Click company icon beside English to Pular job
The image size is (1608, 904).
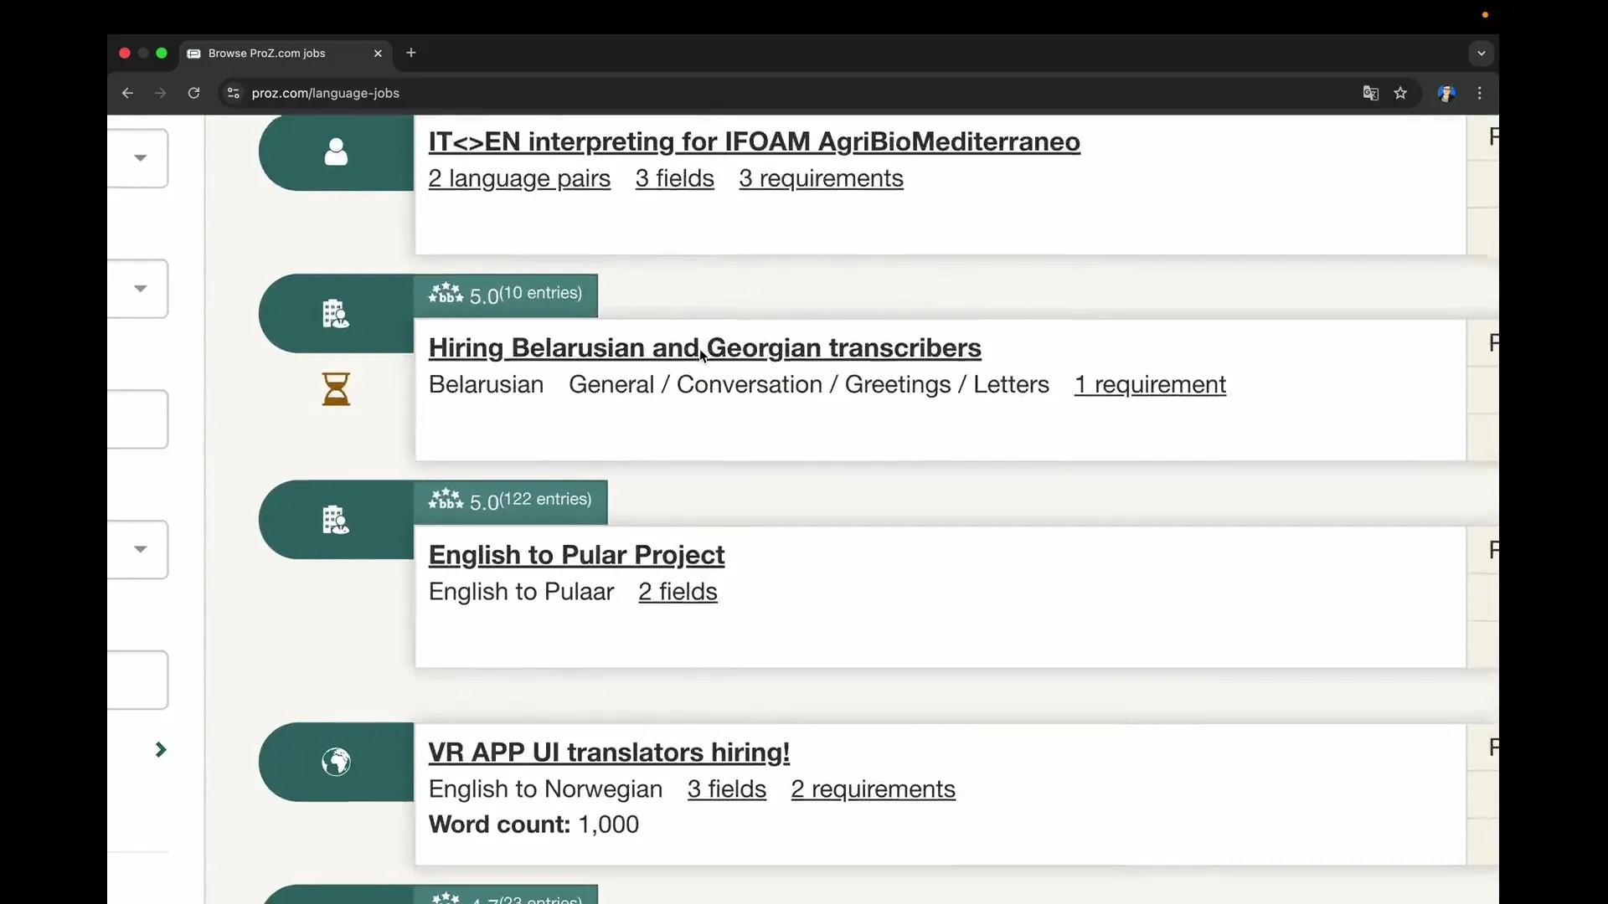pyautogui.click(x=336, y=520)
